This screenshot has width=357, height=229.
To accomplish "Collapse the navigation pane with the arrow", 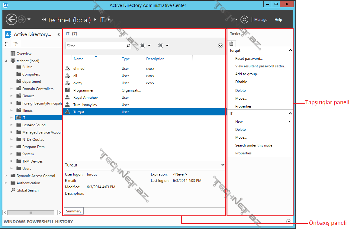I will click(x=58, y=34).
